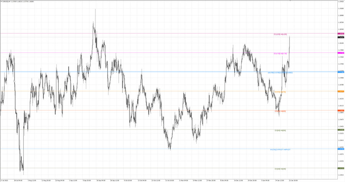Click the 1 Sep 12:00 time axis label

tap(73, 180)
